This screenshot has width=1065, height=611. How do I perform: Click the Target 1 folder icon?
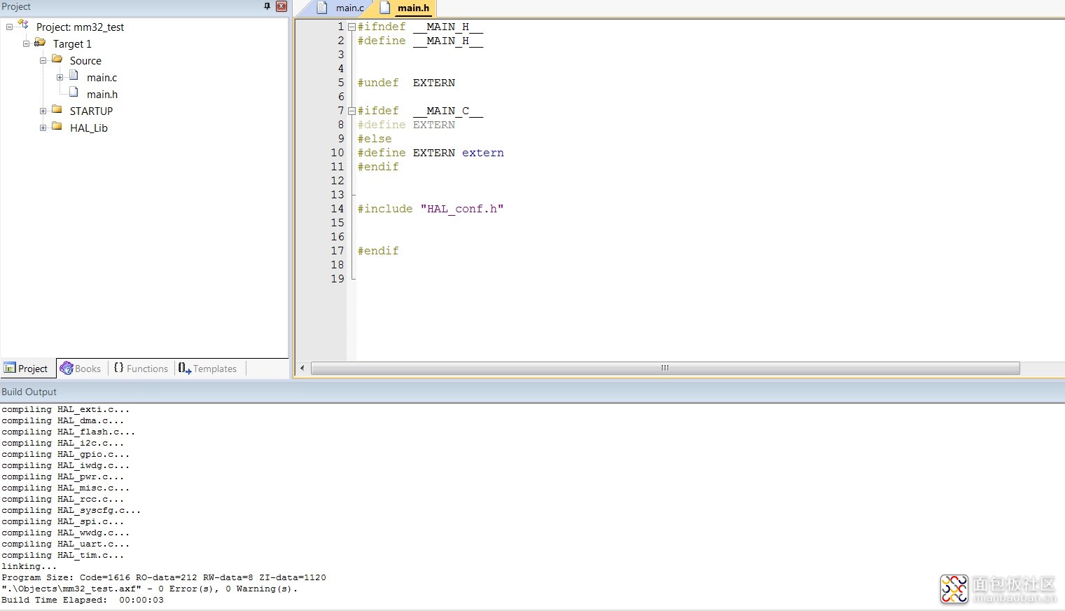click(40, 43)
